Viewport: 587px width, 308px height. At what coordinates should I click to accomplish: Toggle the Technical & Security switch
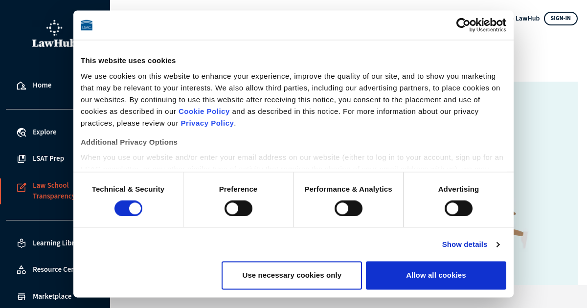click(128, 209)
